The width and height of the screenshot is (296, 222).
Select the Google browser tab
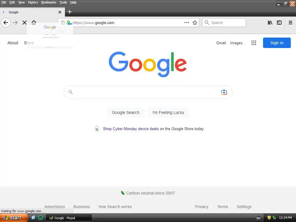point(32,12)
